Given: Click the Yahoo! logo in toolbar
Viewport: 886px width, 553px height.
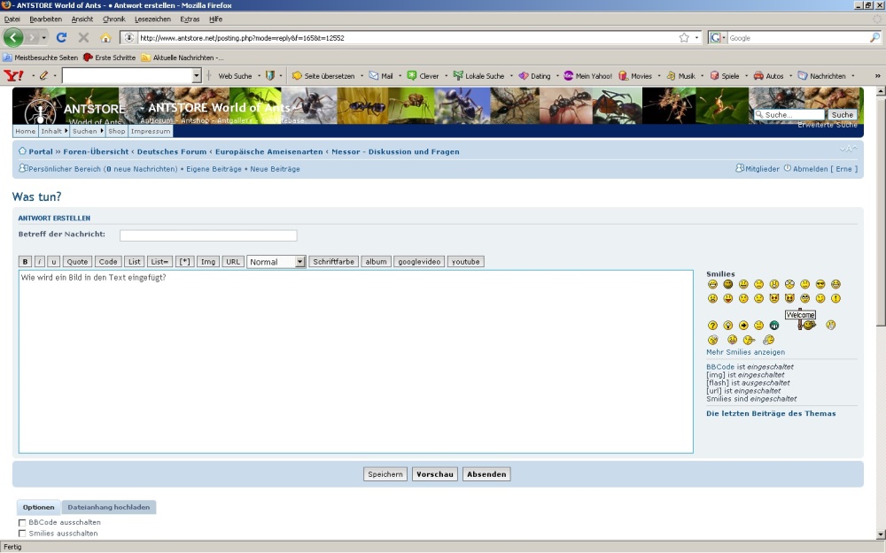Looking at the screenshot, I should [13, 76].
